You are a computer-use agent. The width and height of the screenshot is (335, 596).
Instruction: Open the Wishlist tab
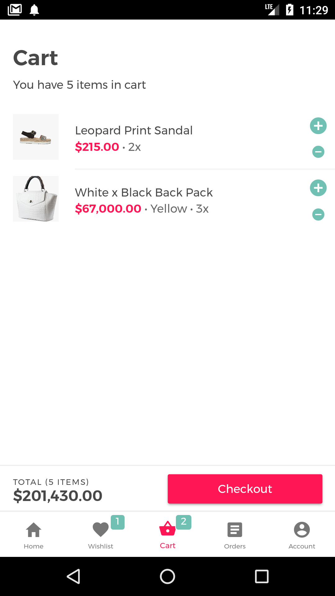pos(100,535)
